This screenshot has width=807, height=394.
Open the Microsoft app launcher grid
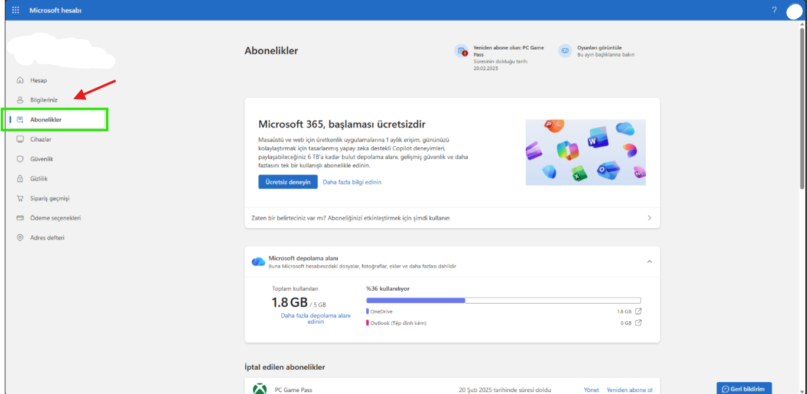pos(15,10)
